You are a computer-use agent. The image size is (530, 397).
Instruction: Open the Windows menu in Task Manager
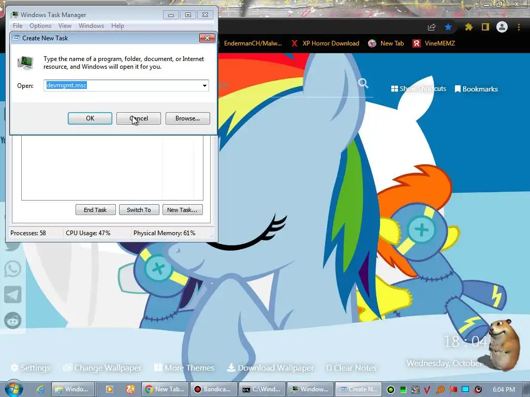91,26
